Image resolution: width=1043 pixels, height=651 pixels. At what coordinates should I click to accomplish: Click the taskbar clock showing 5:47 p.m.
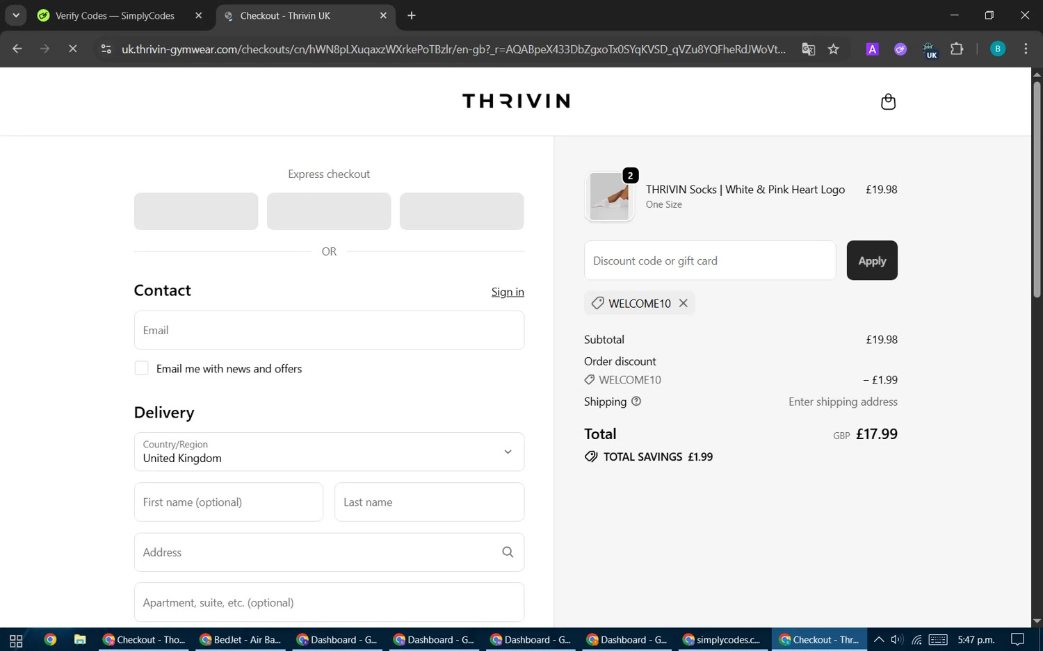976,640
